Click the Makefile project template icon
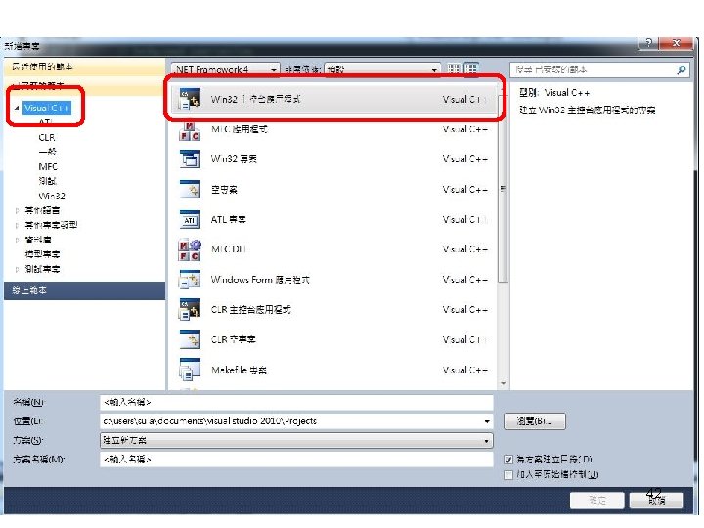This screenshot has height=528, width=704. [x=190, y=370]
